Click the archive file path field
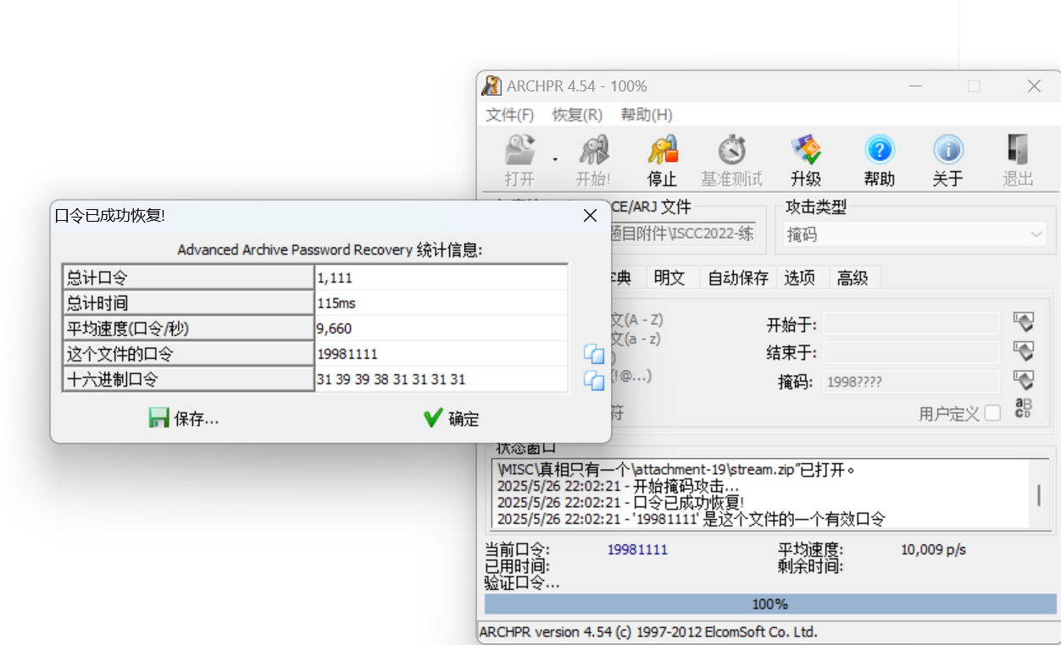This screenshot has height=645, width=1061. pos(682,234)
